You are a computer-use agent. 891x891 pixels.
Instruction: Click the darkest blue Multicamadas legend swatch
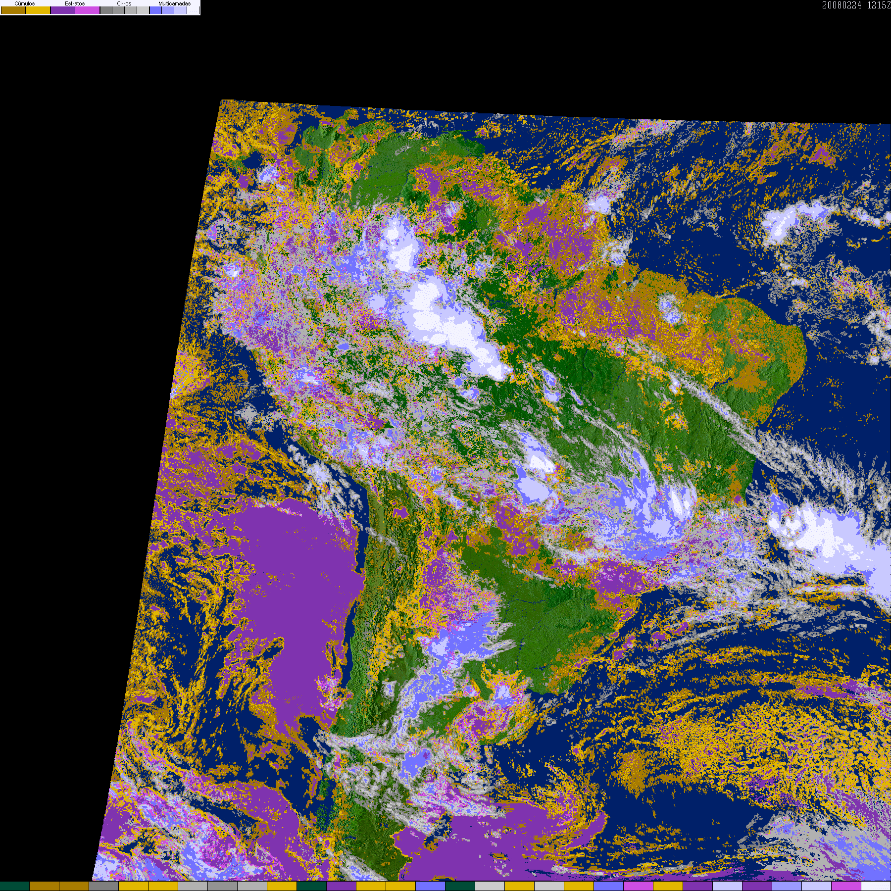[155, 10]
